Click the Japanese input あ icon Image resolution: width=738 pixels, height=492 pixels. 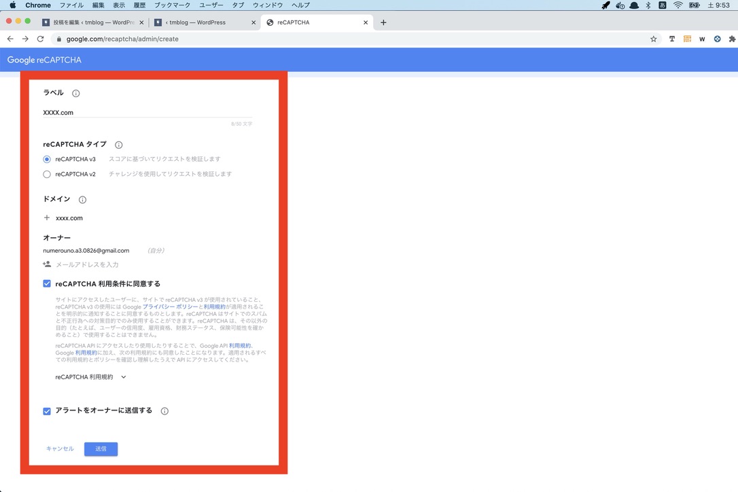[662, 5]
